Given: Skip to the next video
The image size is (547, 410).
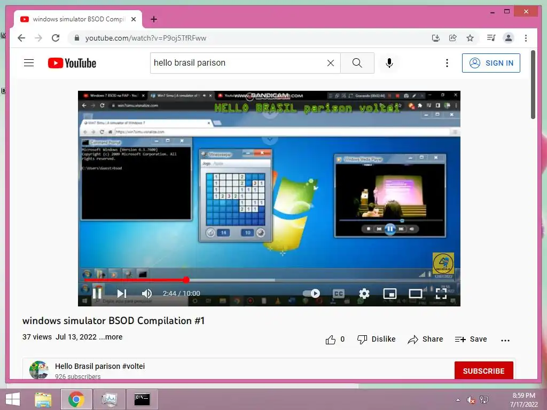Looking at the screenshot, I should (x=121, y=294).
